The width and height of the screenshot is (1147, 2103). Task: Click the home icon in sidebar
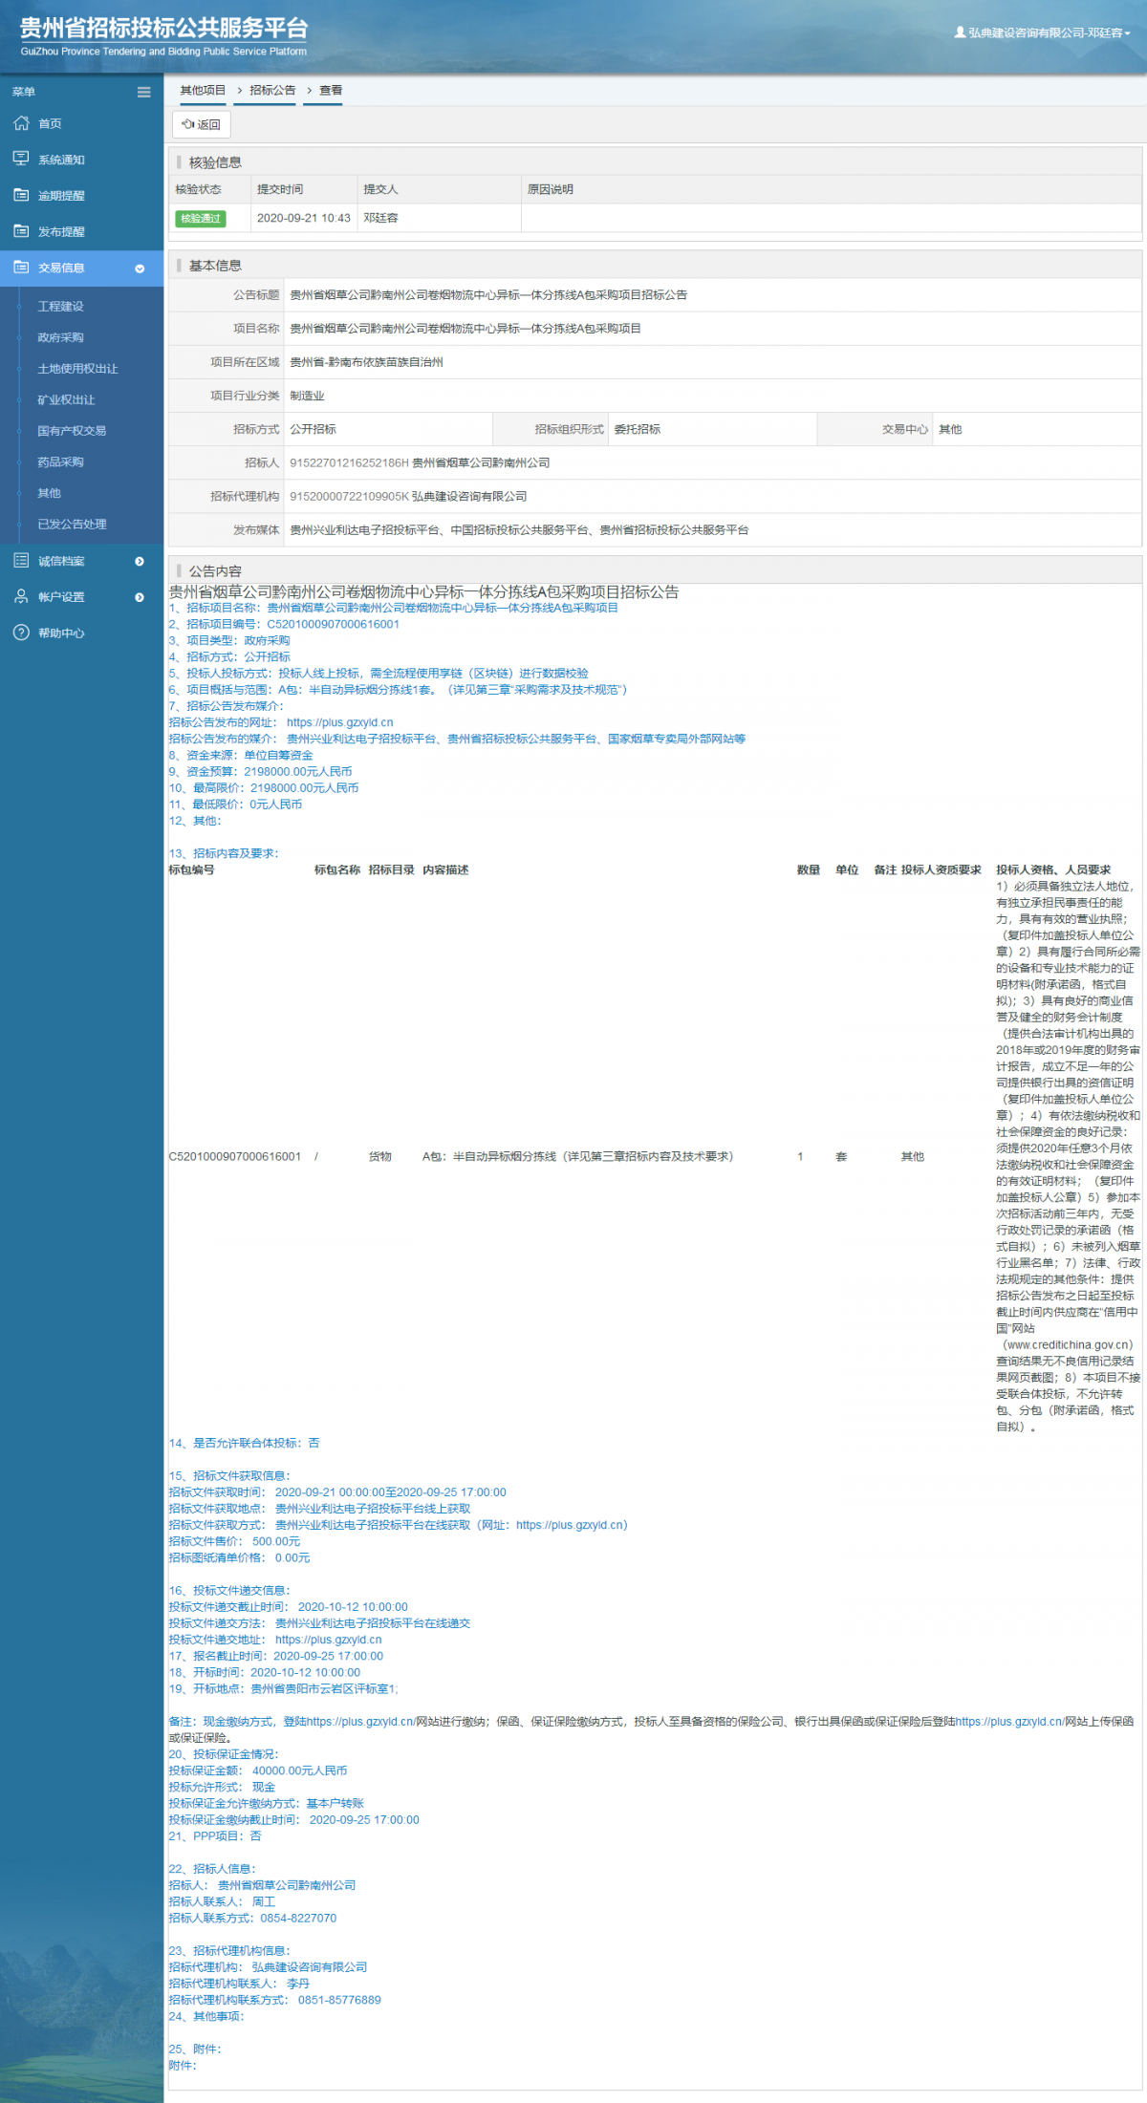(21, 123)
